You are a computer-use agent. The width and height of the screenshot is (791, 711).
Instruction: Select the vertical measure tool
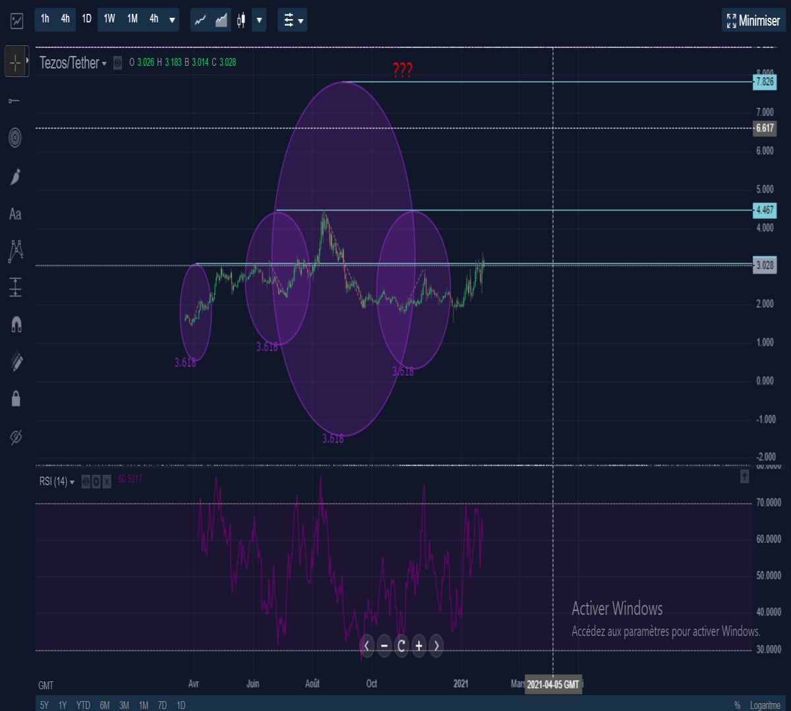pos(15,287)
